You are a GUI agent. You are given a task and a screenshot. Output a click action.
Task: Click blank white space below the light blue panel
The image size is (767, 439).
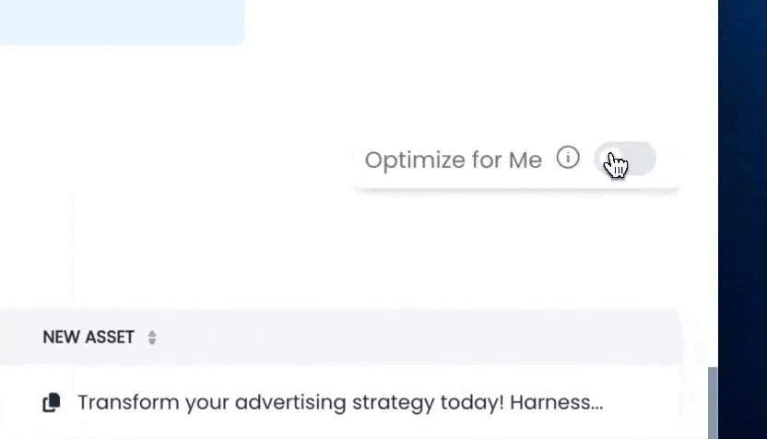(184, 120)
